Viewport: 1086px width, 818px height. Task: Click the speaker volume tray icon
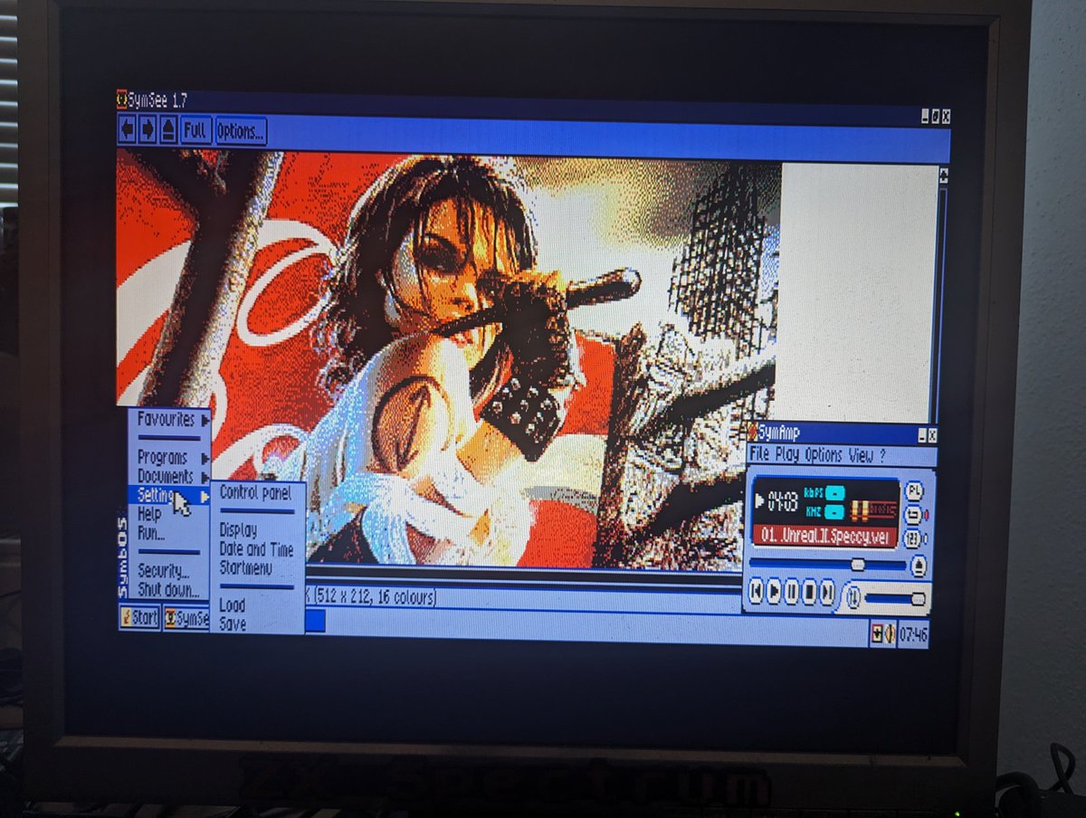[x=890, y=635]
